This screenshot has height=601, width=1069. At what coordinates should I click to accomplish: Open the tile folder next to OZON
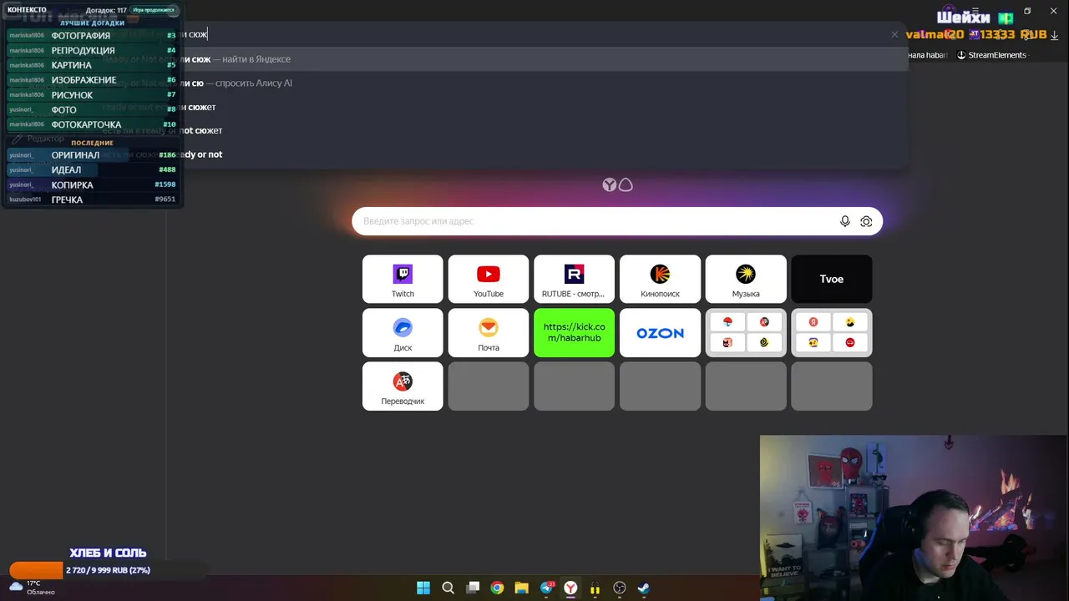click(746, 333)
